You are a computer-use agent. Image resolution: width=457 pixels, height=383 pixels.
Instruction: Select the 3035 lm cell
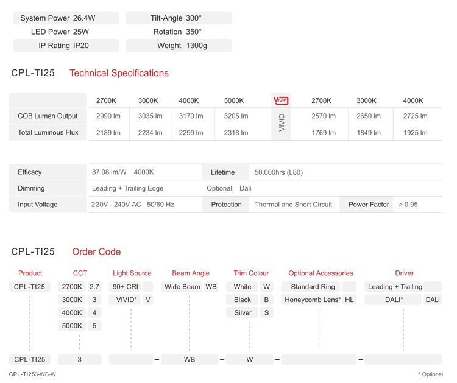coord(150,116)
